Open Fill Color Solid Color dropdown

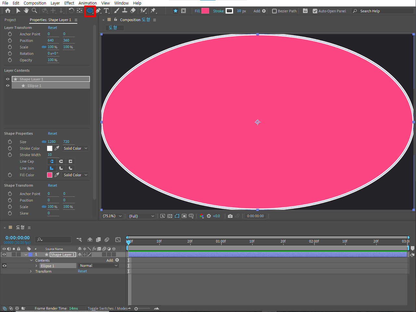75,175
